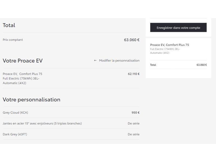Click the 62.110 € base price

[x=134, y=74]
